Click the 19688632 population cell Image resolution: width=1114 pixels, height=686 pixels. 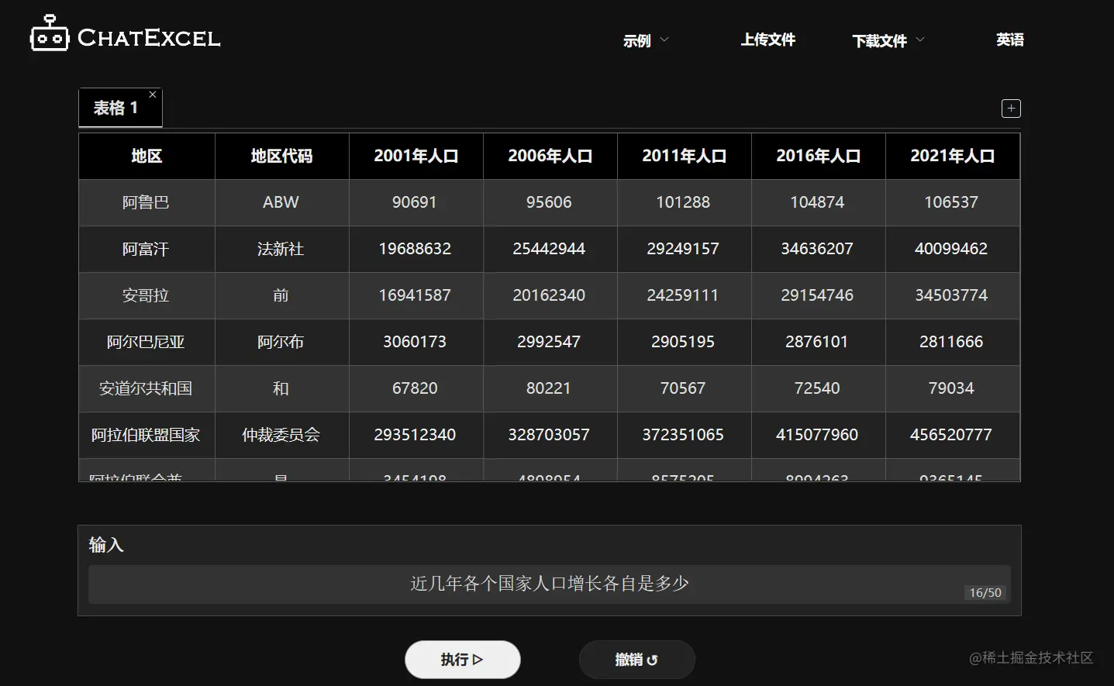pyautogui.click(x=416, y=249)
